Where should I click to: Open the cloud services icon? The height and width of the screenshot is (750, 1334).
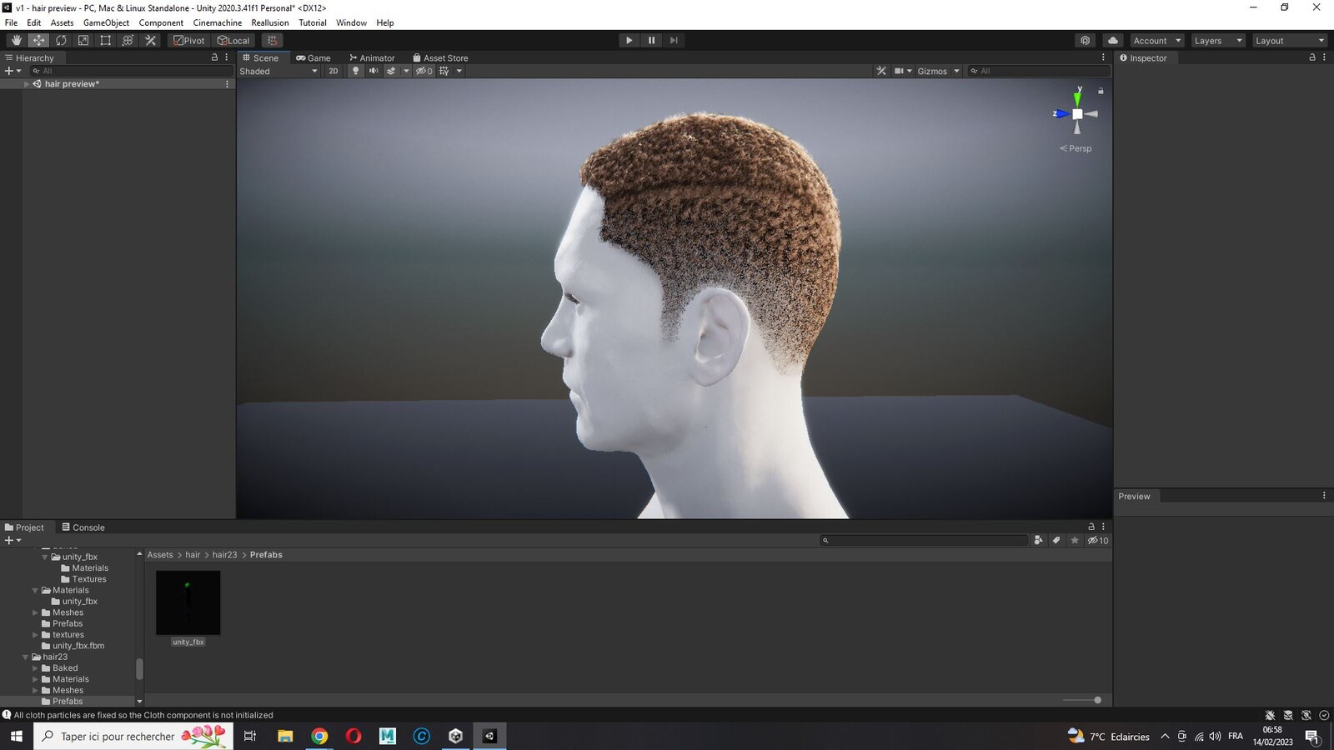point(1113,40)
